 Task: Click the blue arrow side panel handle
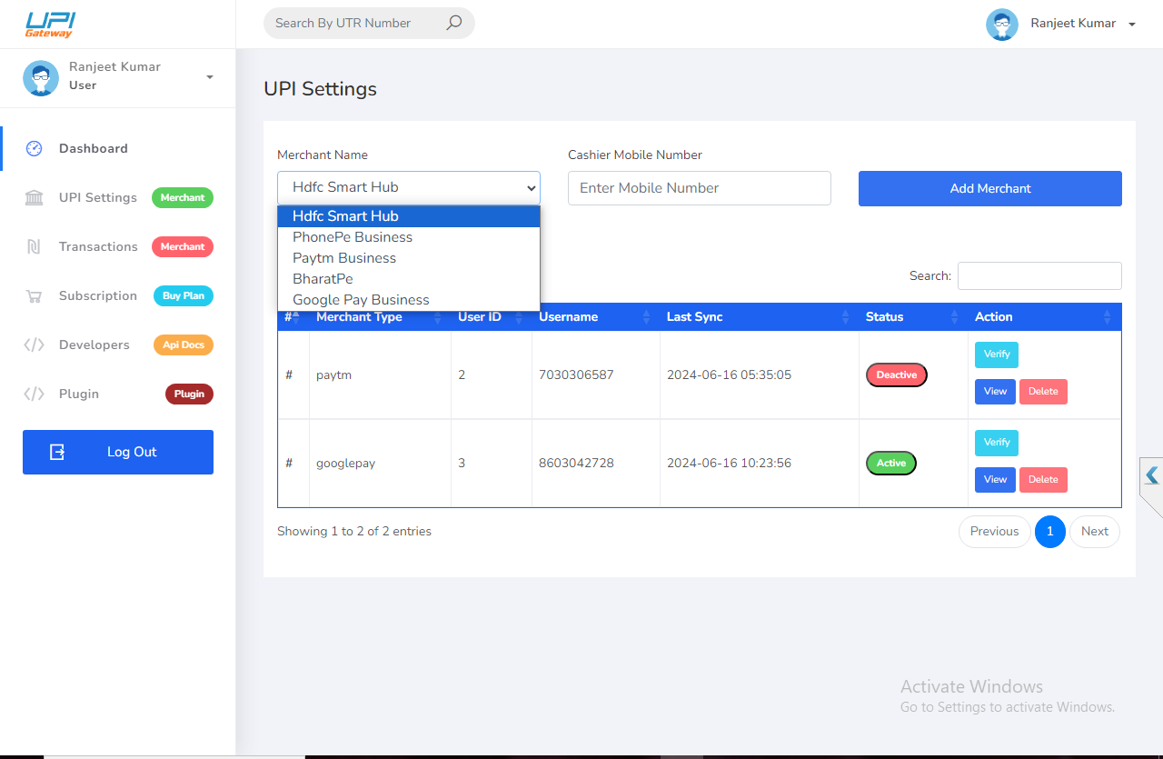[1152, 475]
